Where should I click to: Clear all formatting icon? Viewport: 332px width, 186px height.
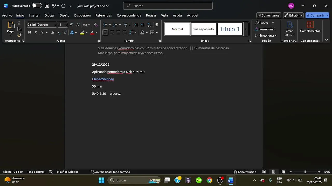(96, 25)
